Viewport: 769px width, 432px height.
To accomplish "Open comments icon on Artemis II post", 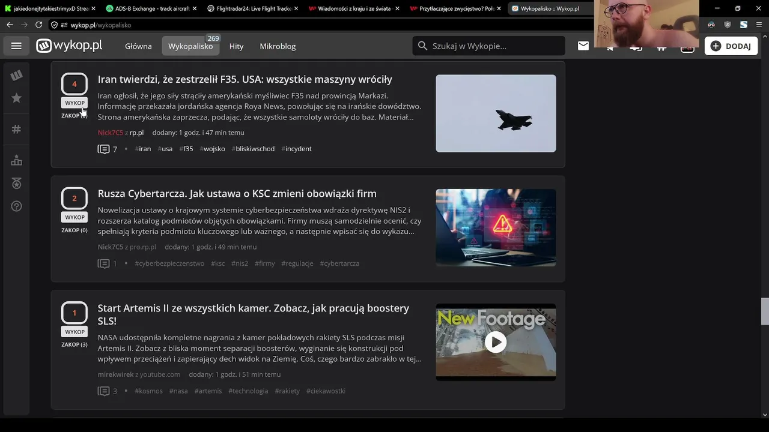I will tap(103, 391).
